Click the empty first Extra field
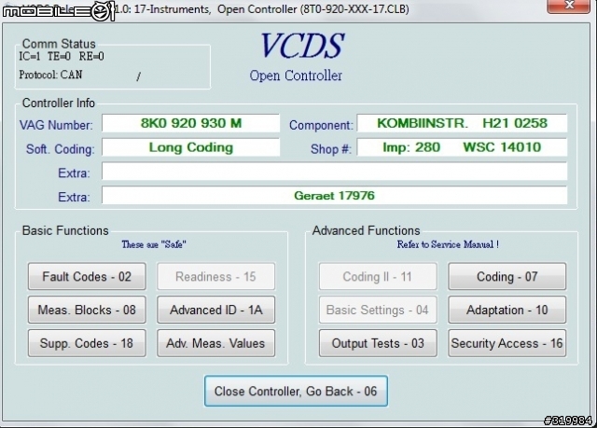This screenshot has width=597, height=428. [x=334, y=172]
